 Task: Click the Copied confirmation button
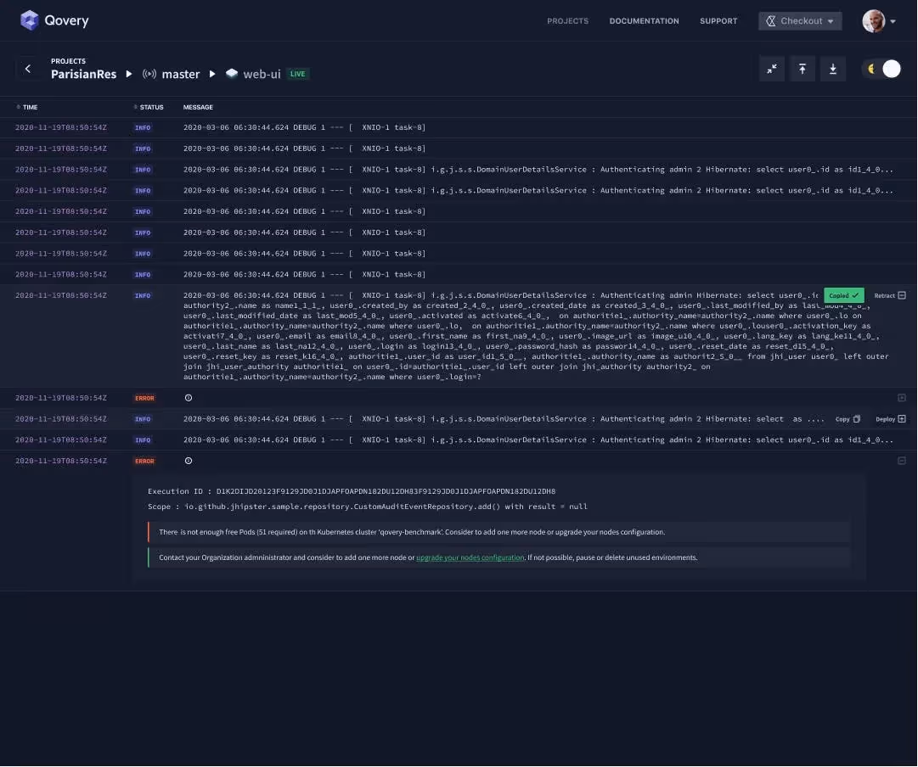tap(842, 295)
